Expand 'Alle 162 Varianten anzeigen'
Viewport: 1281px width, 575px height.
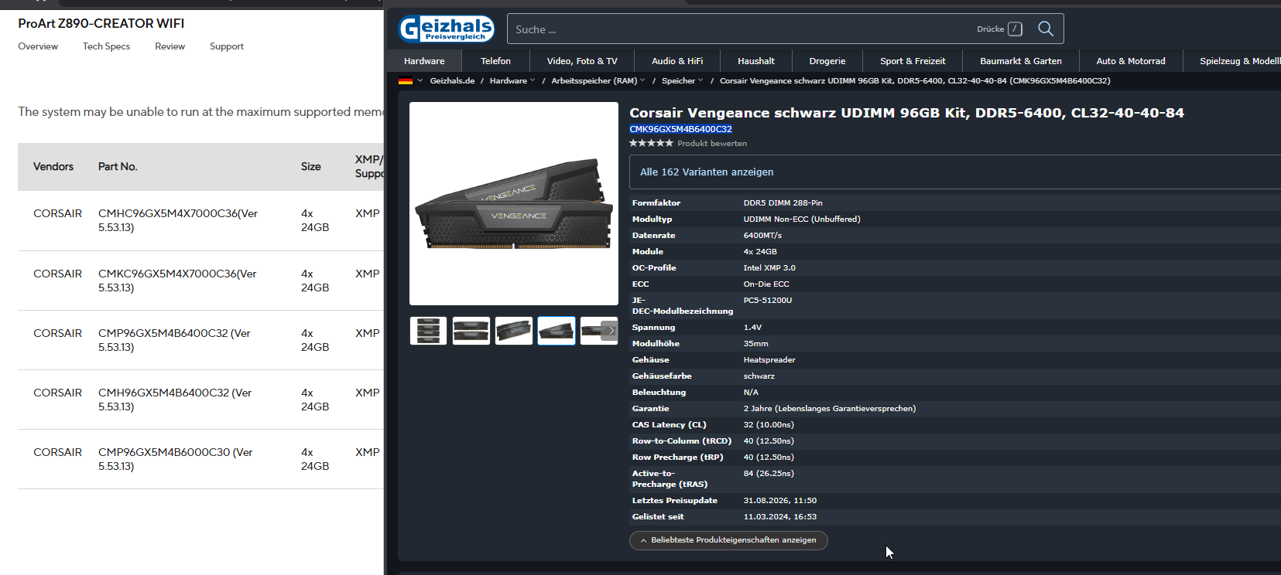tap(954, 172)
